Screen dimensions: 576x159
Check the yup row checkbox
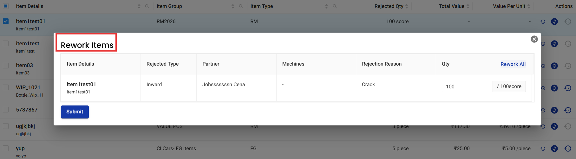[6, 148]
